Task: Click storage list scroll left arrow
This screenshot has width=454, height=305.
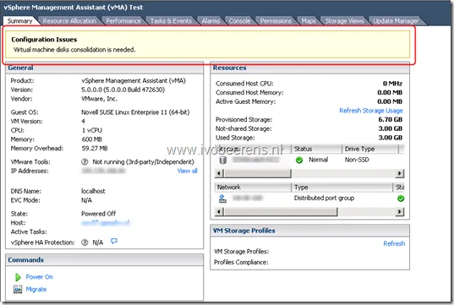Action: [x=219, y=174]
